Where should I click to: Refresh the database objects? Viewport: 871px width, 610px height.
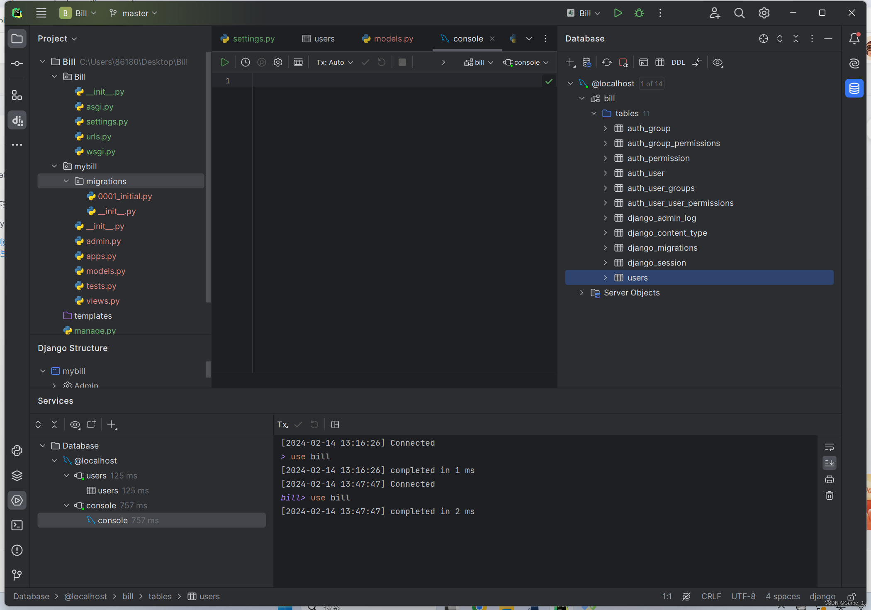click(606, 62)
